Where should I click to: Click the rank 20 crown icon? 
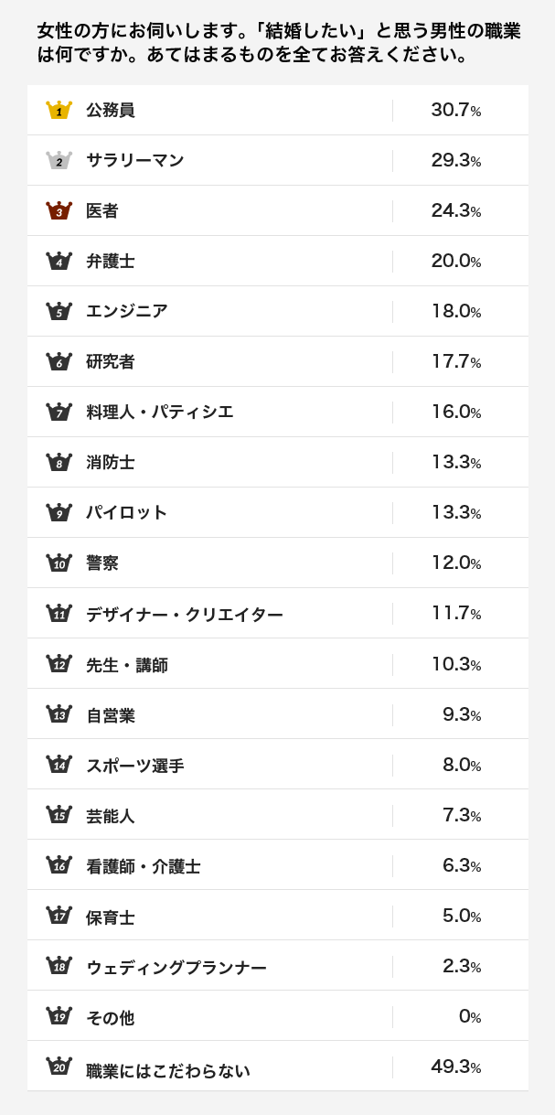click(x=59, y=1067)
